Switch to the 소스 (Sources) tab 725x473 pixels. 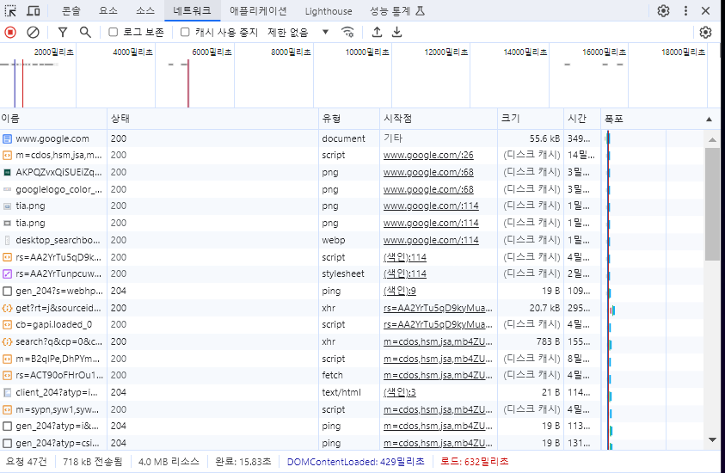[x=145, y=10]
